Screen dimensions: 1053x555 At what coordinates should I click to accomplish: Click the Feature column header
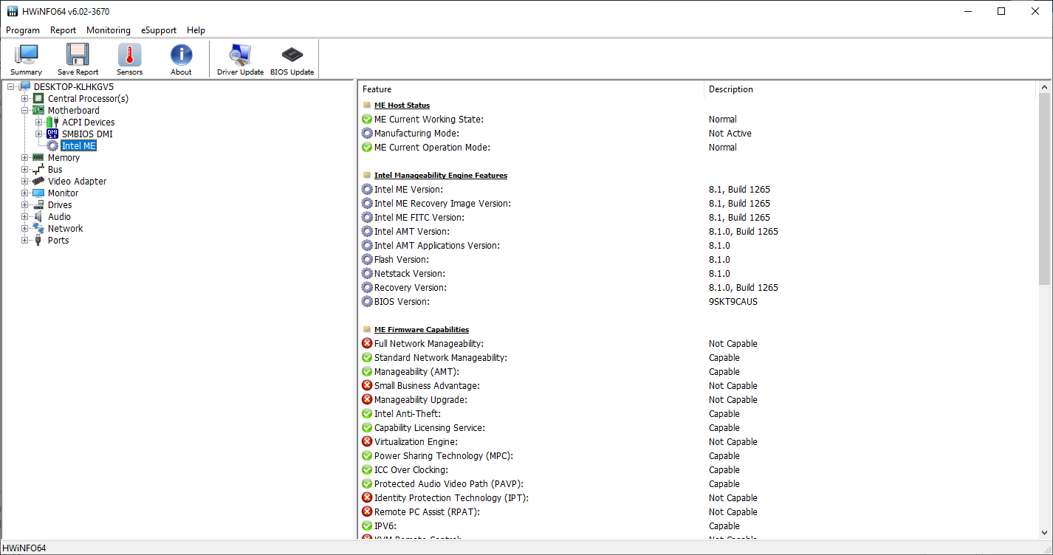pyautogui.click(x=531, y=89)
